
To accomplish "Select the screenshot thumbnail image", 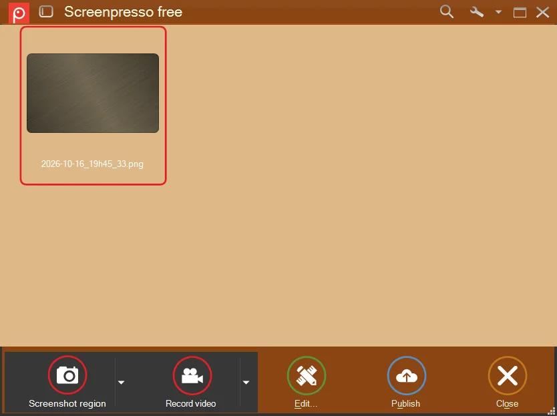I will click(93, 93).
